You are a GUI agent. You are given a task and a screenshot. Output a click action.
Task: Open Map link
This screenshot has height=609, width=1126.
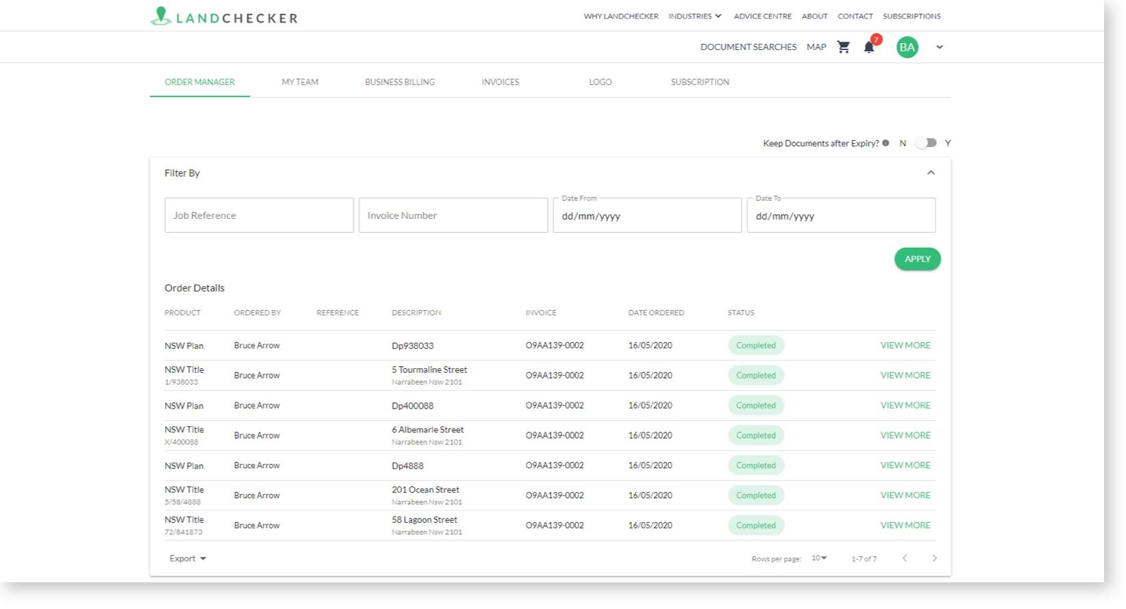pyautogui.click(x=816, y=47)
